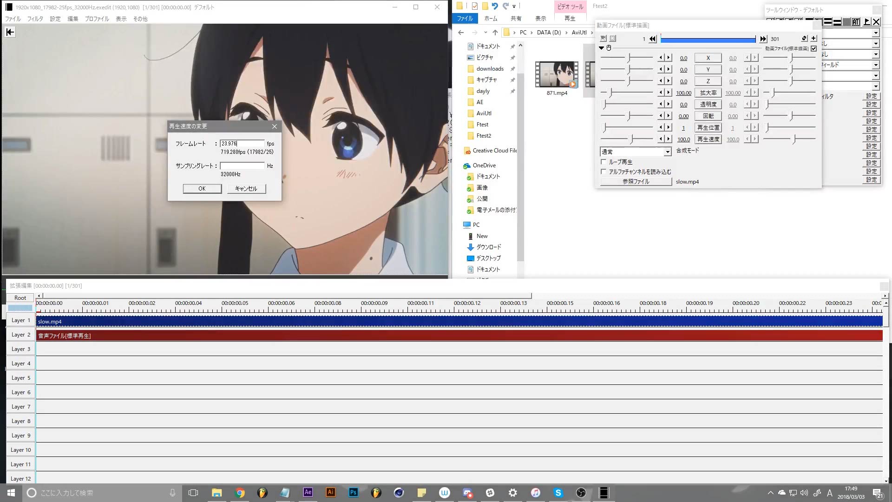
Task: Jump to first frame arrow in AviUtl preview
Action: pos(10,32)
